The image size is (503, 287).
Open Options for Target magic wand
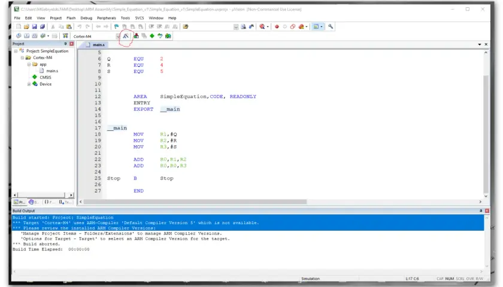click(x=126, y=36)
